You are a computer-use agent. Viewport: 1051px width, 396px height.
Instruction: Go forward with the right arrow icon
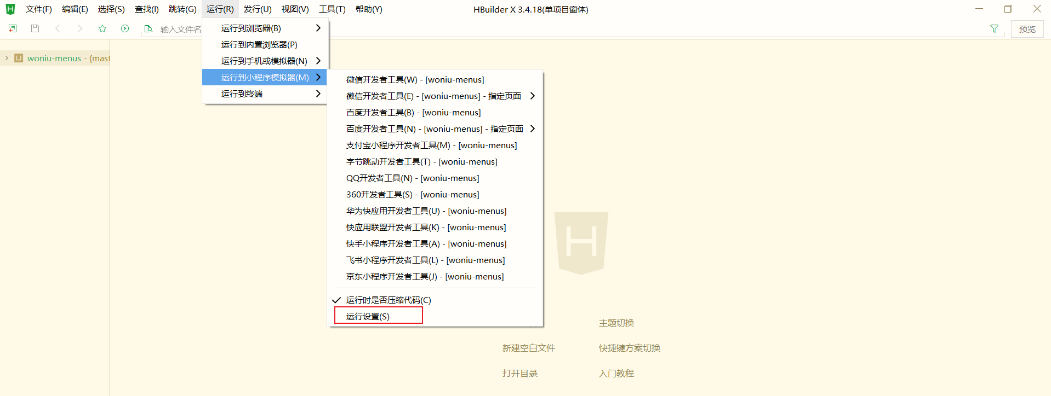[x=80, y=28]
